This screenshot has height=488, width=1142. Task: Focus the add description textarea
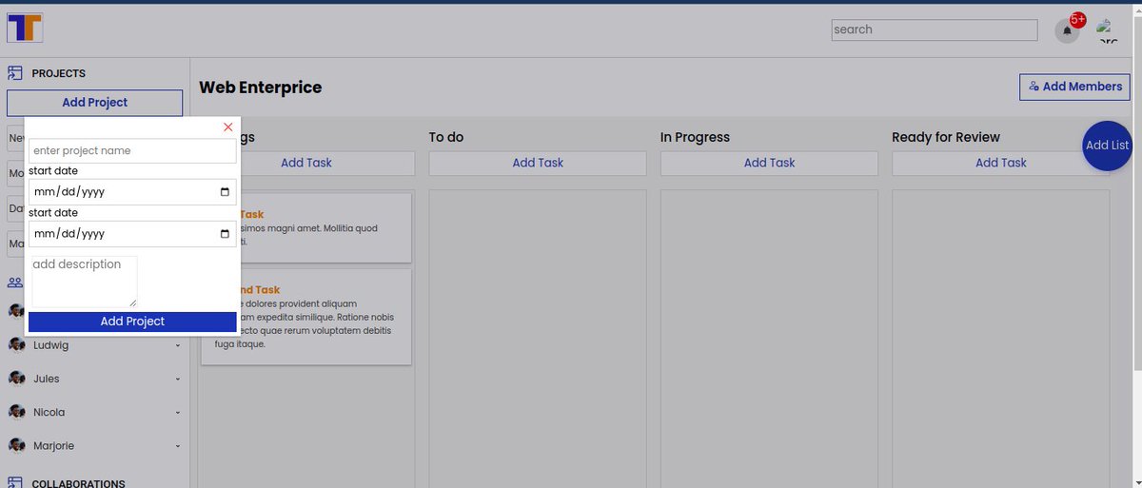click(x=83, y=282)
